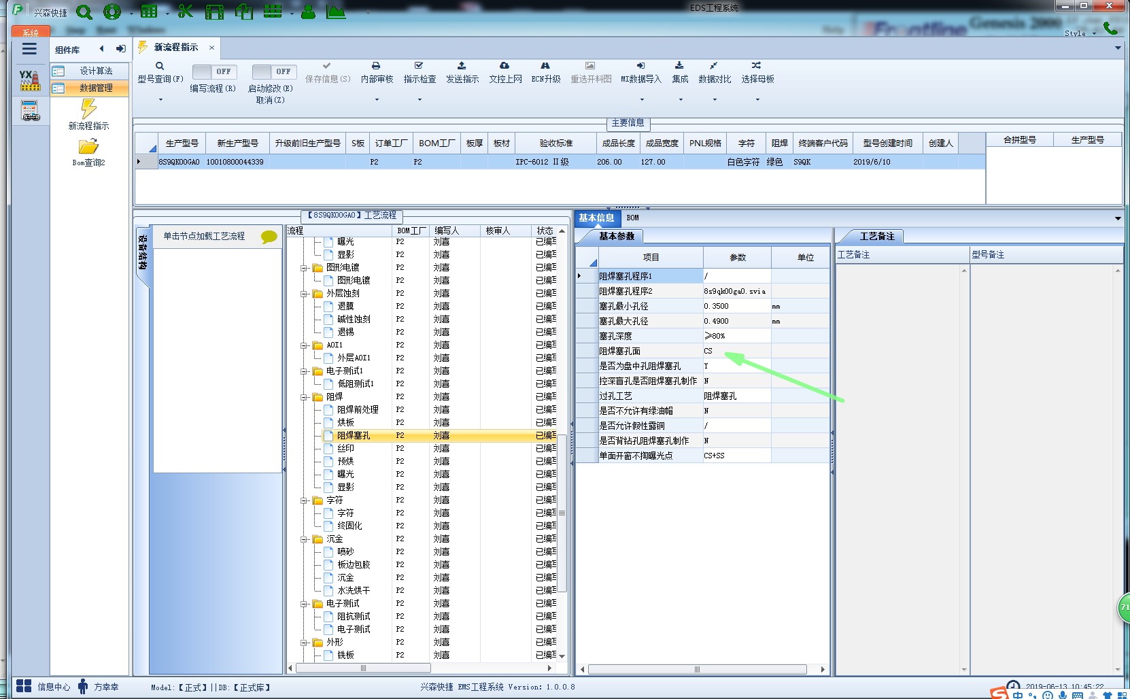
Task: Click the green phone icon at top right
Action: (1110, 28)
